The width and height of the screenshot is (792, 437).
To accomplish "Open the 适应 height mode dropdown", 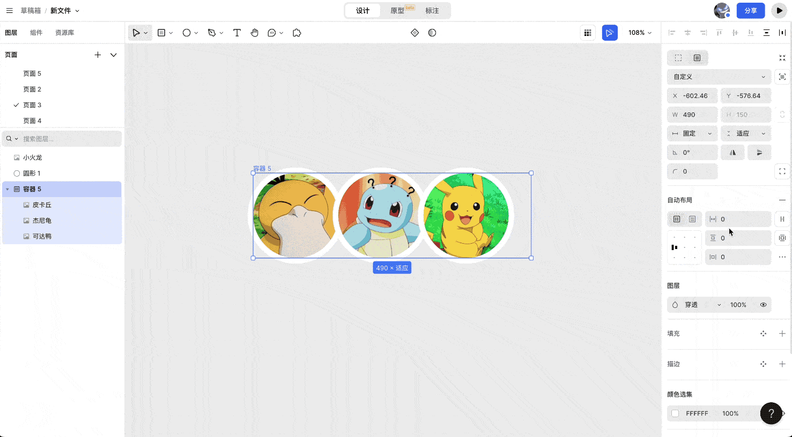I will pos(746,133).
